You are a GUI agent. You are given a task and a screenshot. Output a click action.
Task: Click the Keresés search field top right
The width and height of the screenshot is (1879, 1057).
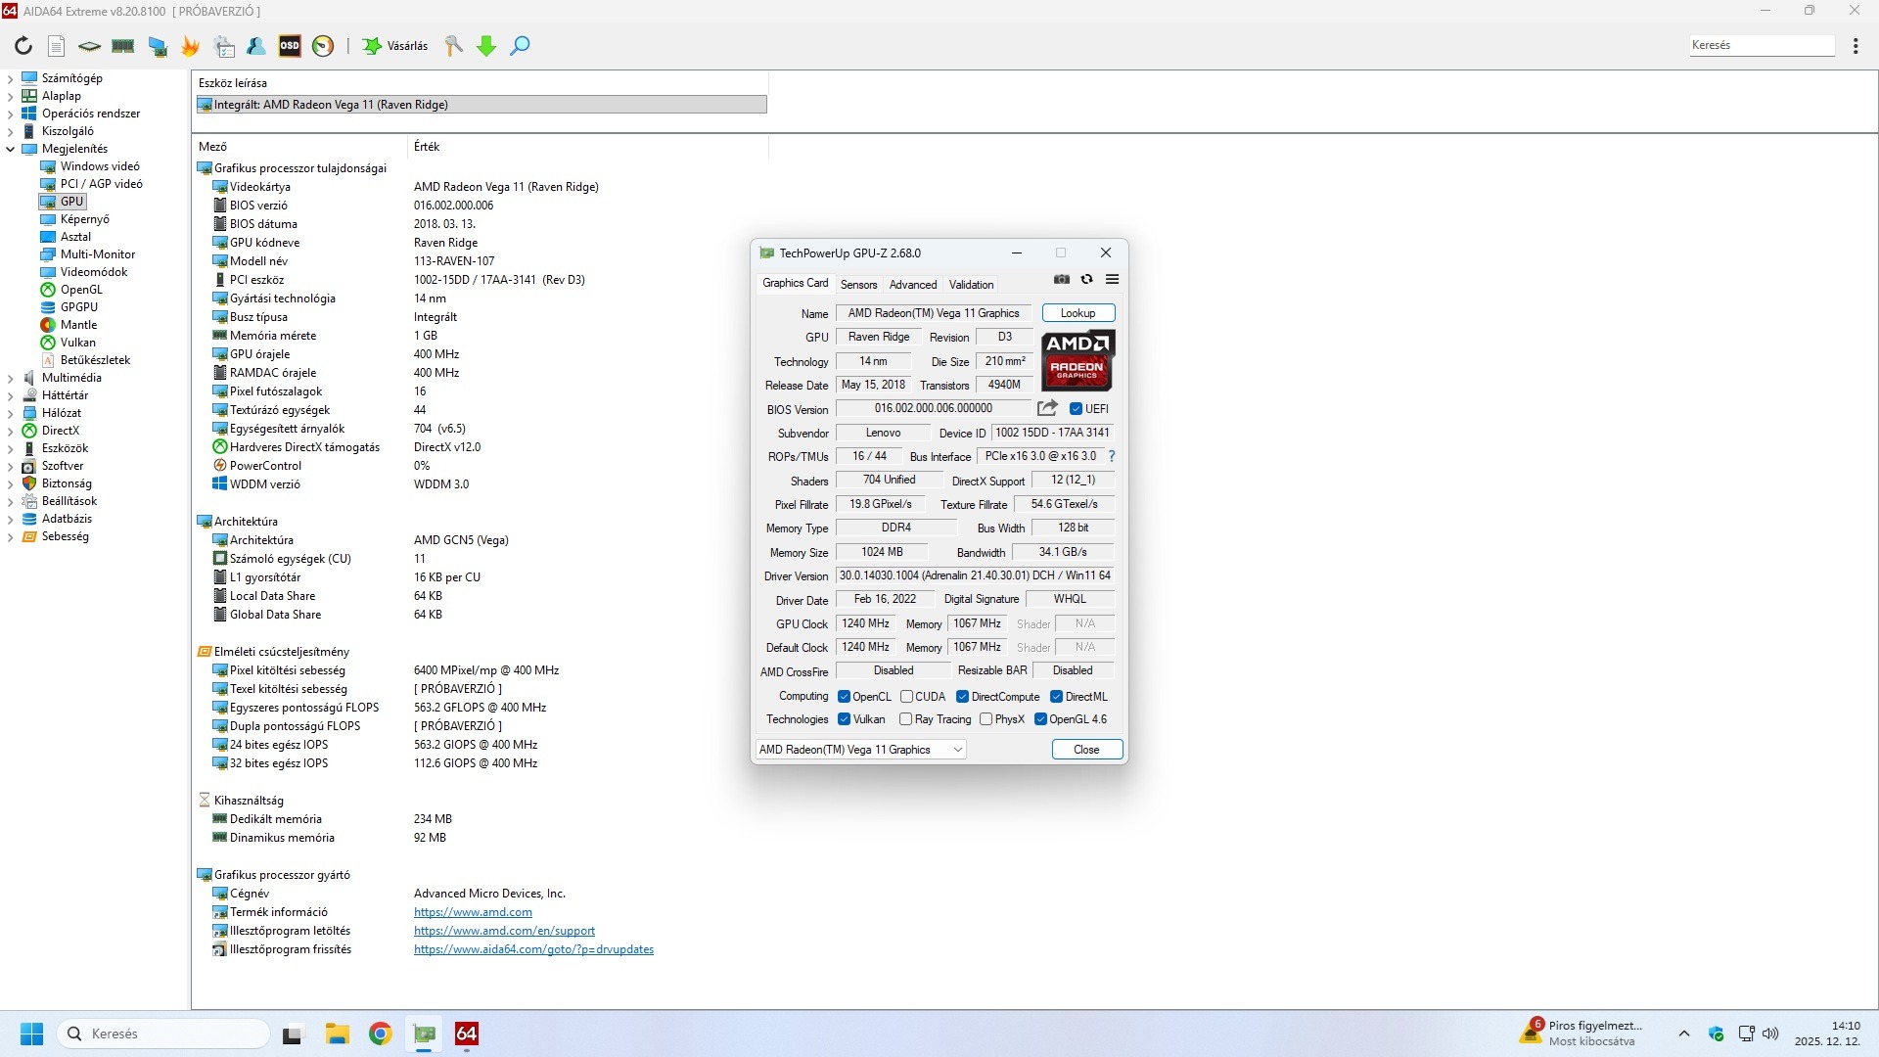(x=1761, y=45)
